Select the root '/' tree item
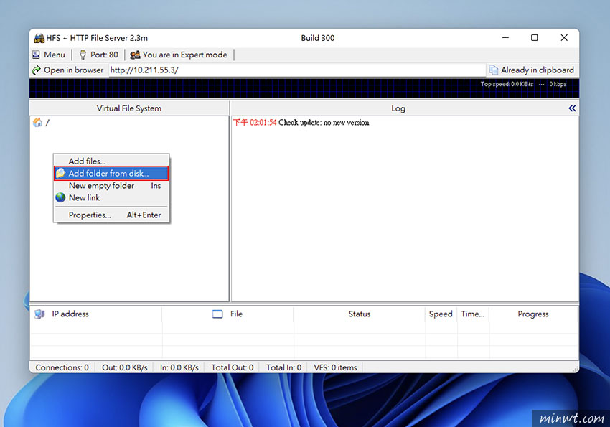The width and height of the screenshot is (610, 427). click(47, 123)
